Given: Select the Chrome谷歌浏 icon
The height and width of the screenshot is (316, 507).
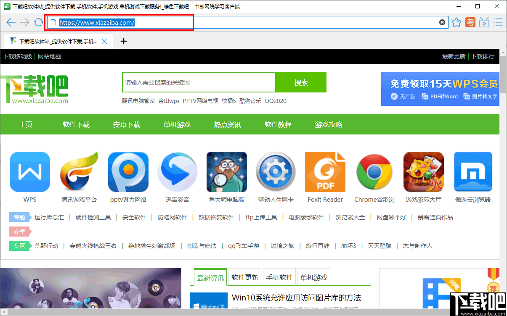Looking at the screenshot, I should coord(374,171).
